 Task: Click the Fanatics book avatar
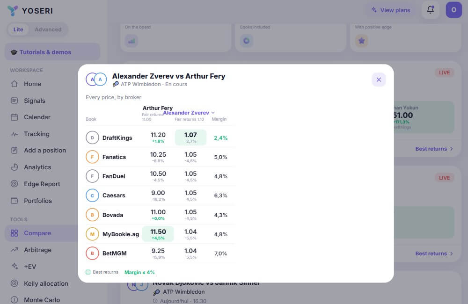[x=92, y=157]
